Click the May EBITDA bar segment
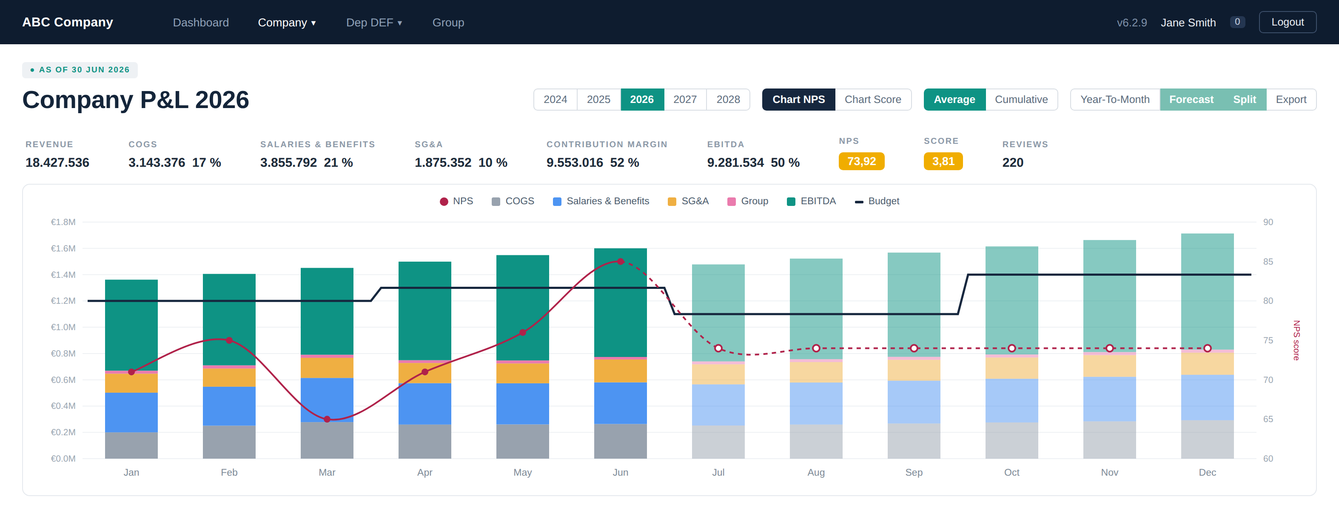 [x=522, y=308]
